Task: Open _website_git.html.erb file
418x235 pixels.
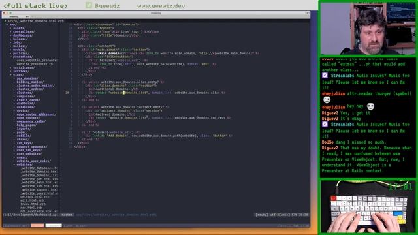Action: pos(39,179)
